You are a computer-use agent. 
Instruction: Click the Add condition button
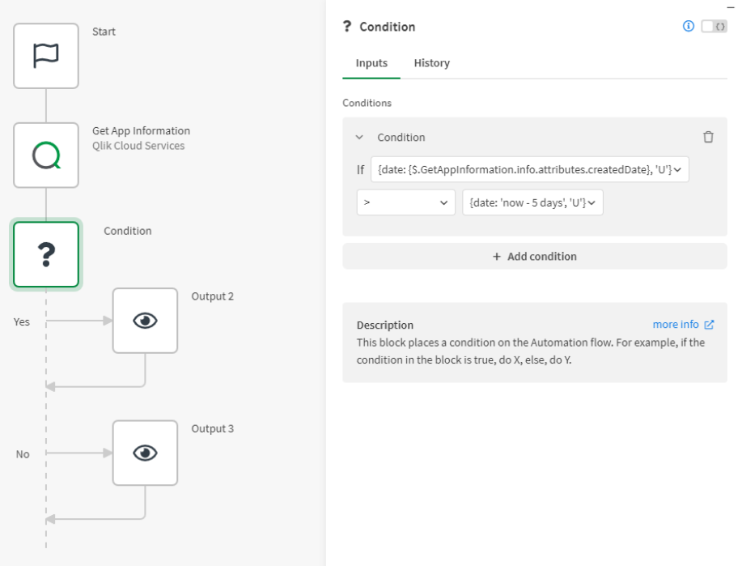pos(535,256)
